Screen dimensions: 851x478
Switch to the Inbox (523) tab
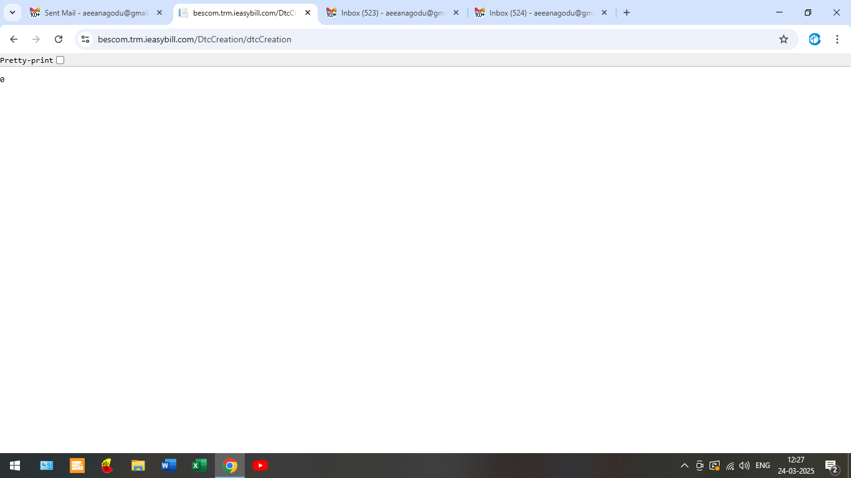tap(393, 12)
